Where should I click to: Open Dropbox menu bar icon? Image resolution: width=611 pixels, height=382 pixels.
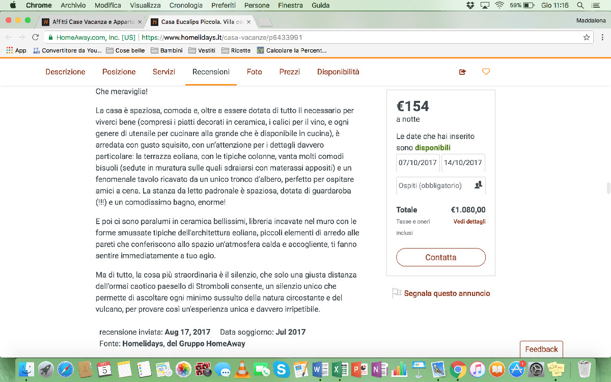click(x=470, y=6)
